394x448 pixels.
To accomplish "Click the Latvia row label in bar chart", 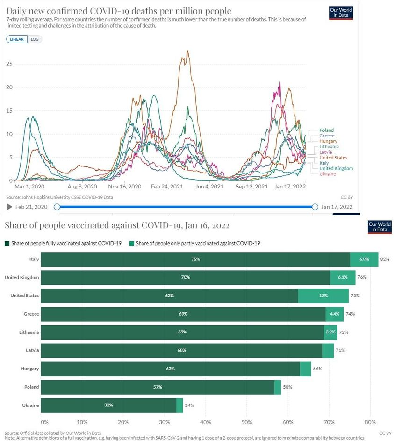I will [x=32, y=350].
